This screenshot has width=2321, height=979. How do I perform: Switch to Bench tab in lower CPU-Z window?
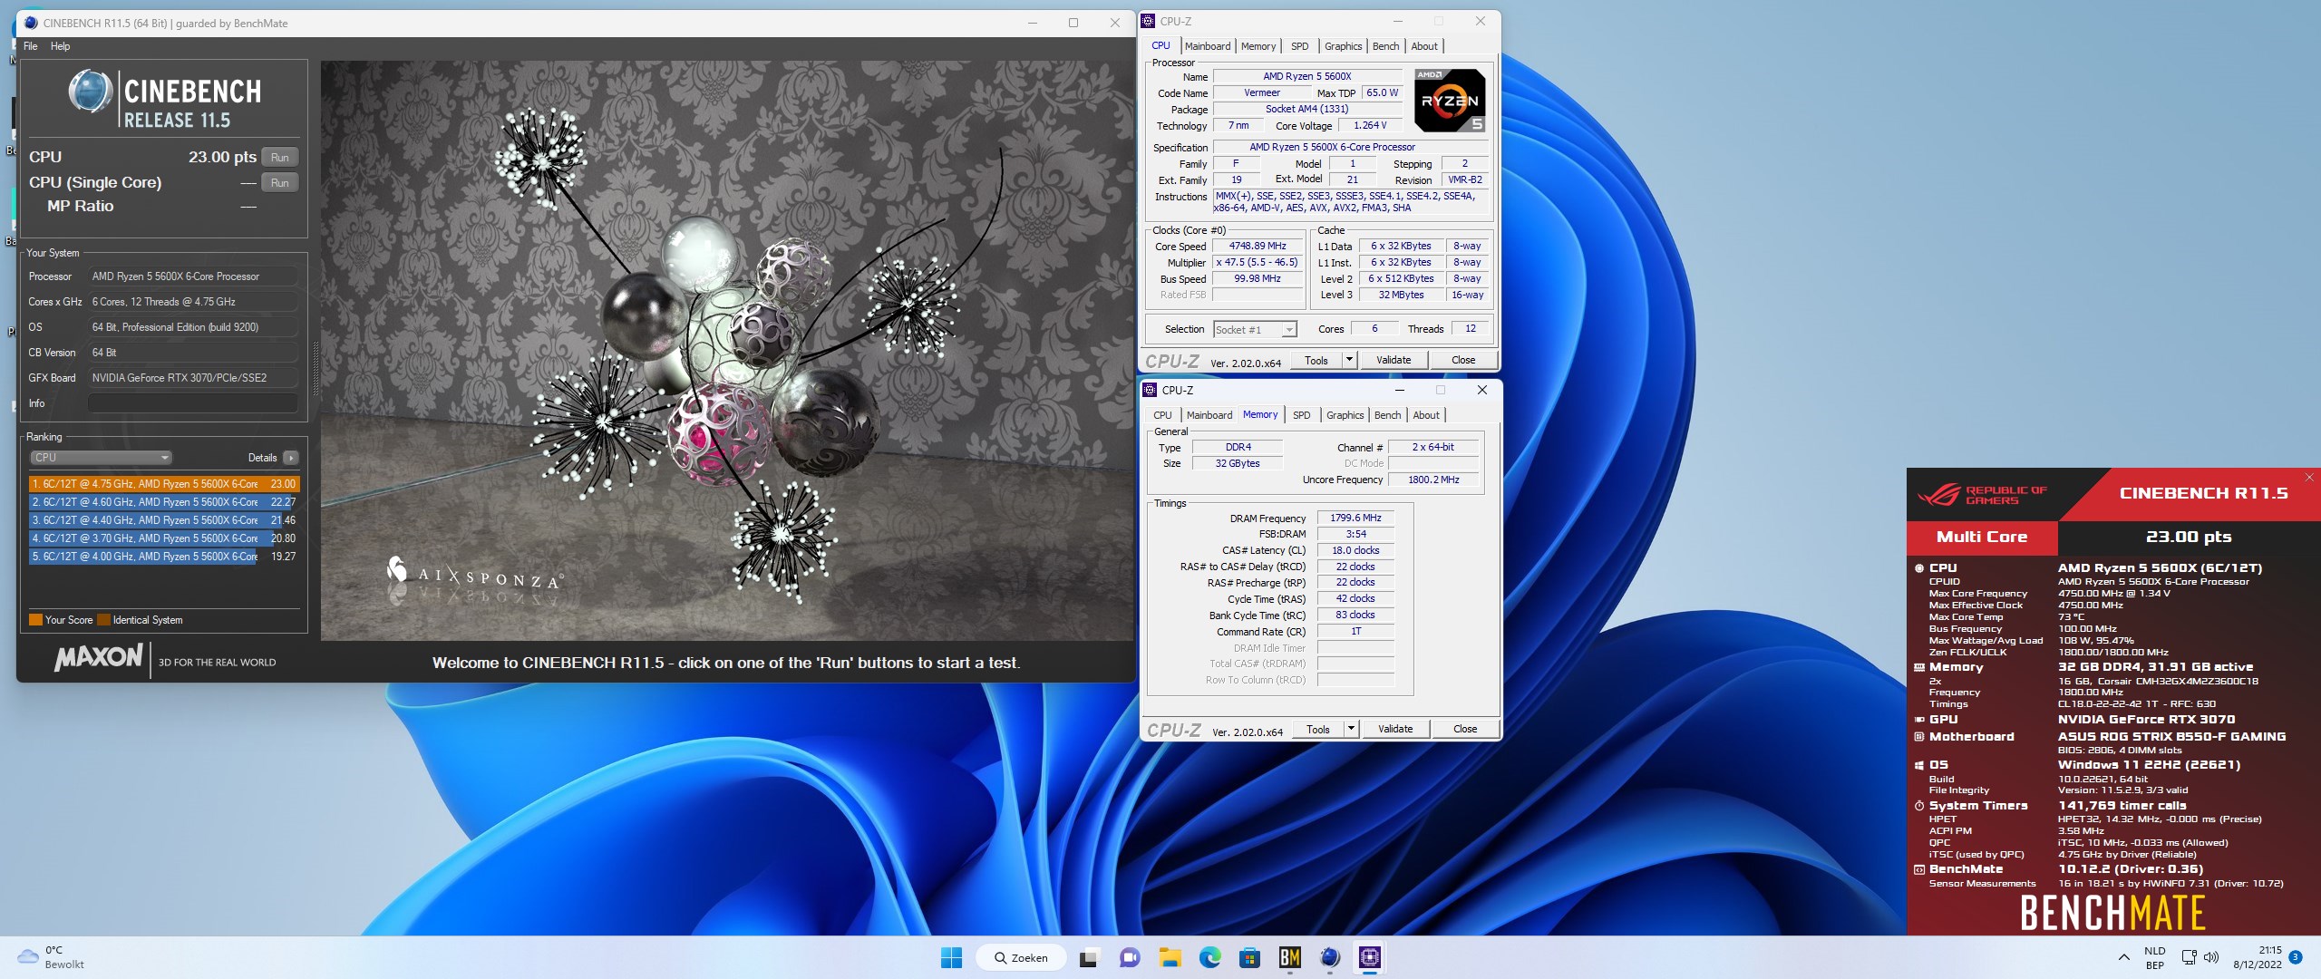click(x=1387, y=415)
